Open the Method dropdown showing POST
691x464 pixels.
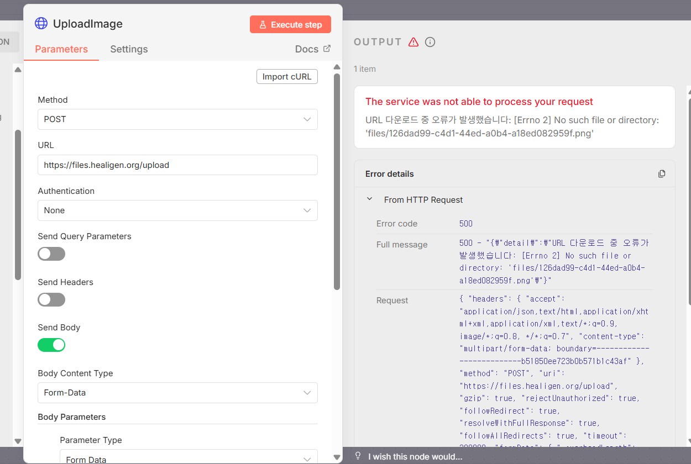(177, 119)
